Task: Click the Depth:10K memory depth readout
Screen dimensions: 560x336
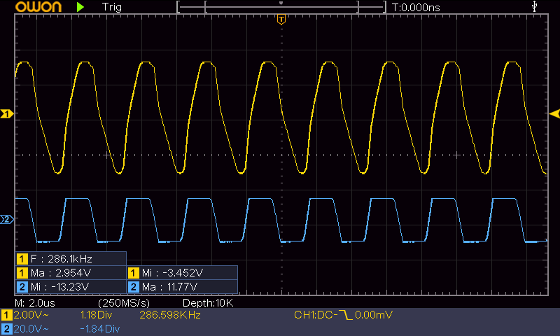Action: coord(208,303)
